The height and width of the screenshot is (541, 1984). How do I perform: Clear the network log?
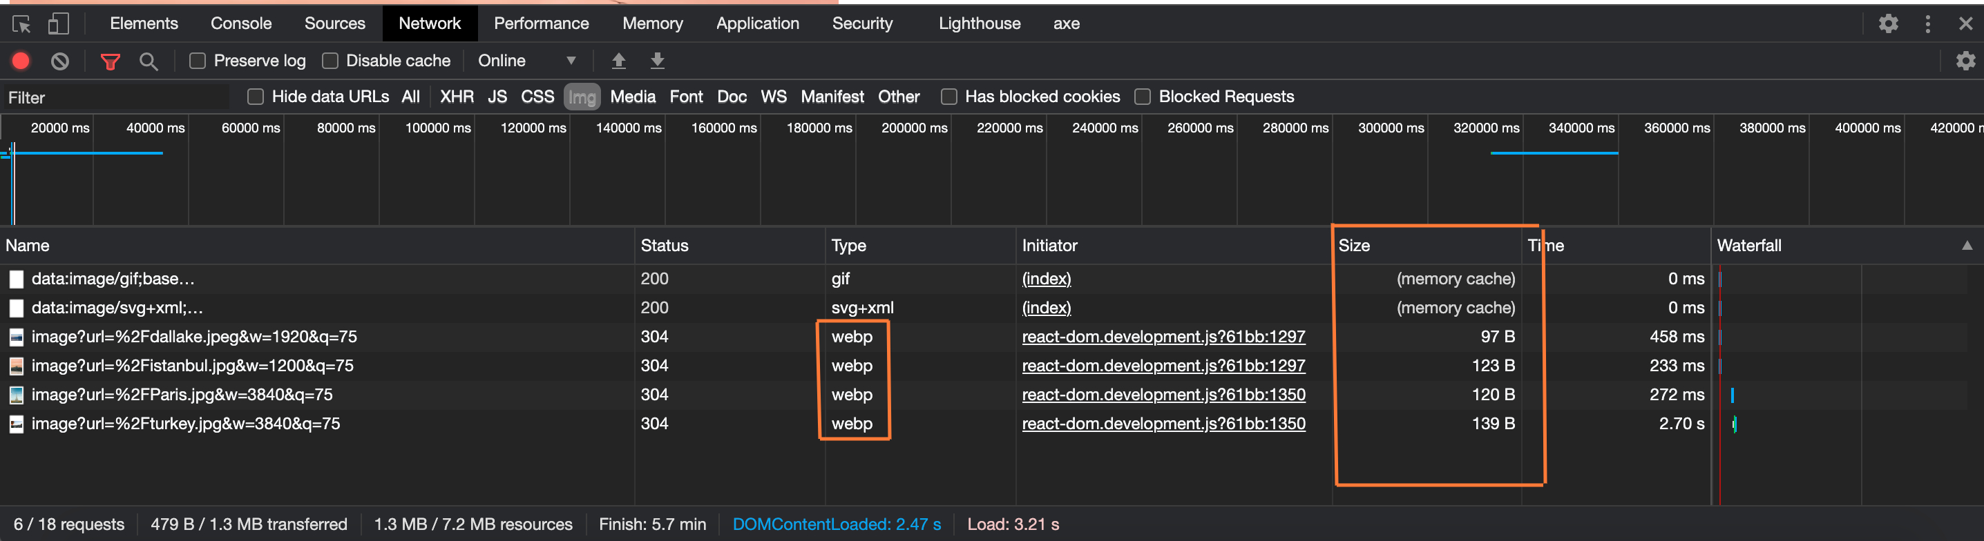tap(60, 61)
